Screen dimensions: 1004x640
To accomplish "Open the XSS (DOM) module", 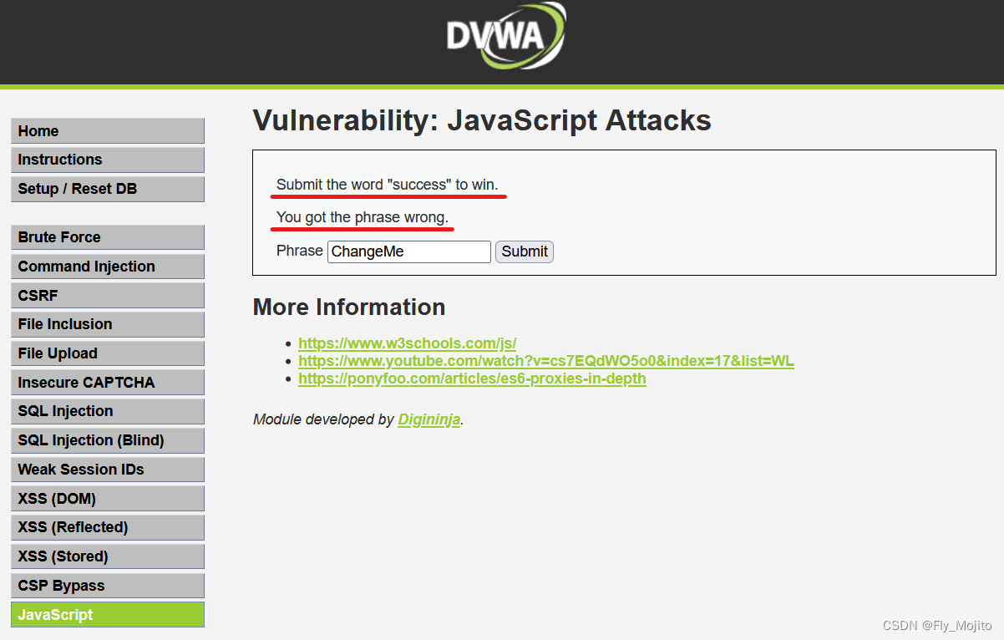I will pos(107,498).
